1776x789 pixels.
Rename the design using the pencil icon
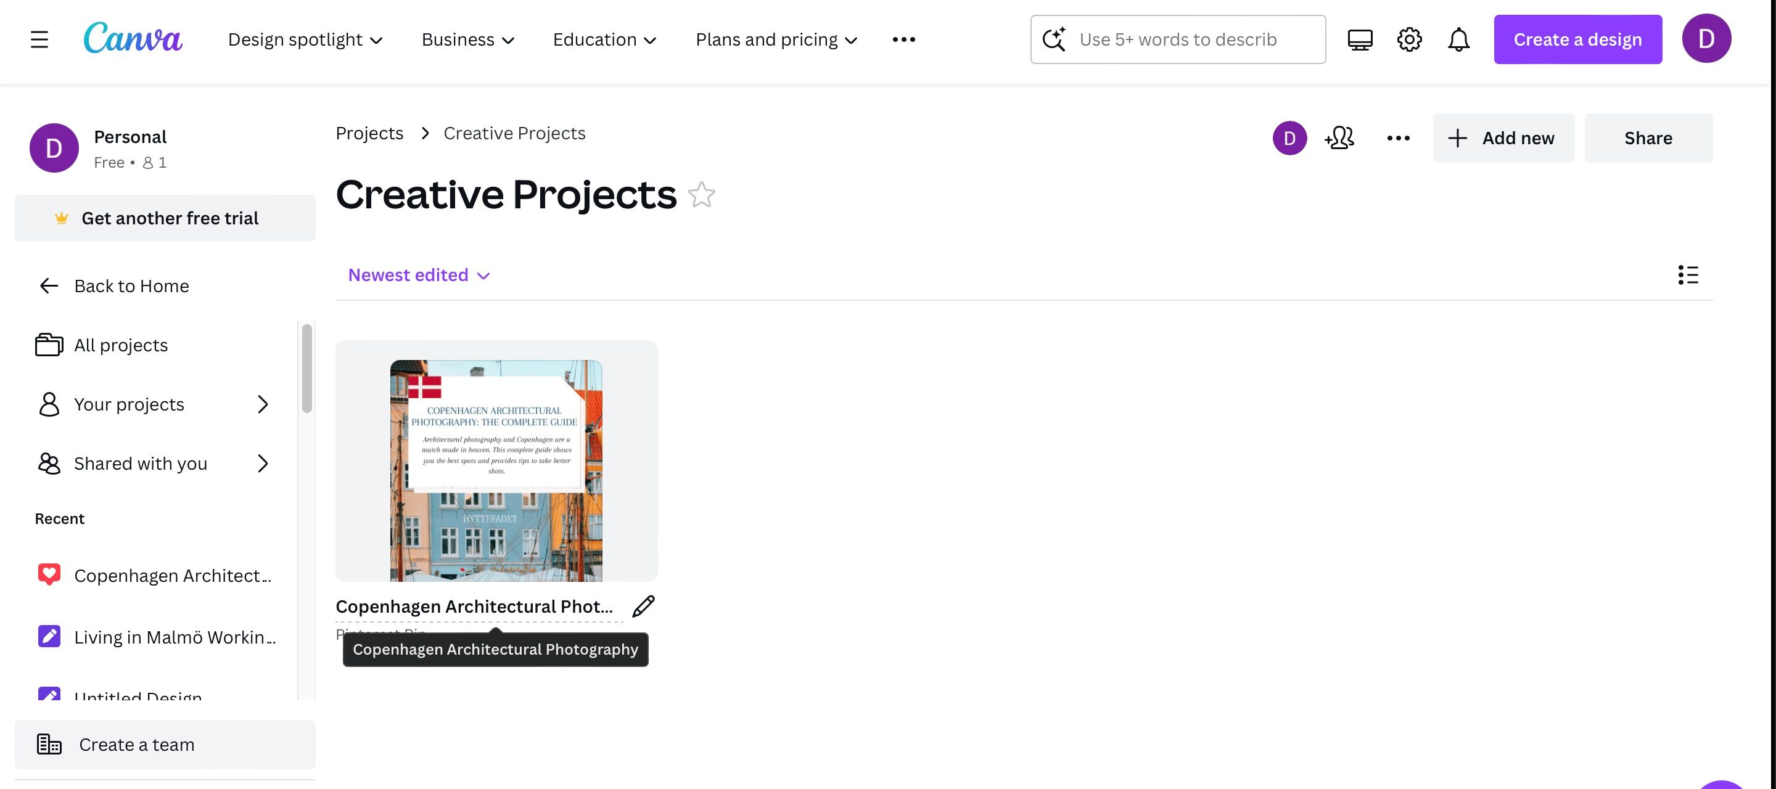click(x=642, y=606)
